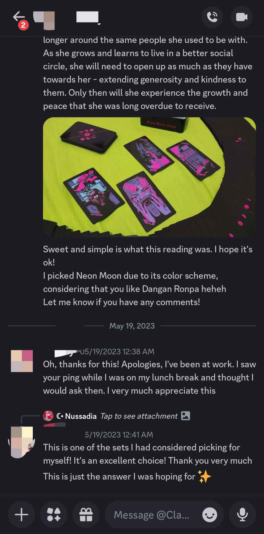This screenshot has height=534, width=264.
Task: Open the avatar of 12:41 AM message sender
Action: [22, 442]
